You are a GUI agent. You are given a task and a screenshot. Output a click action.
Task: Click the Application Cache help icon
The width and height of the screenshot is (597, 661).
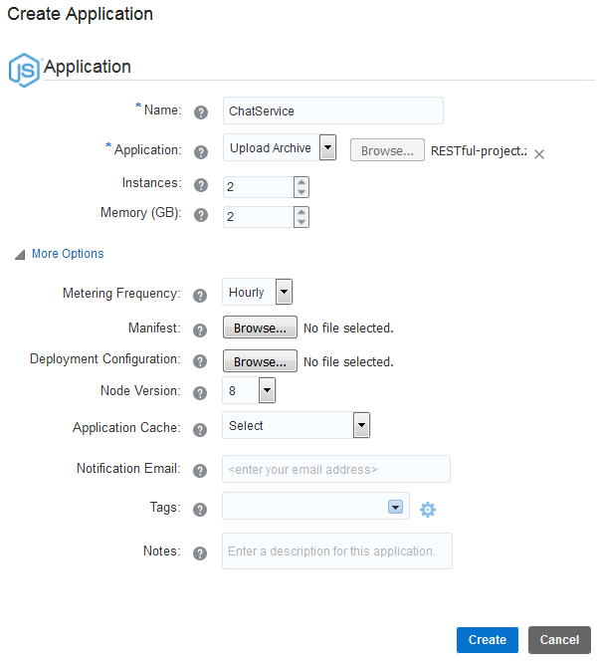point(201,429)
